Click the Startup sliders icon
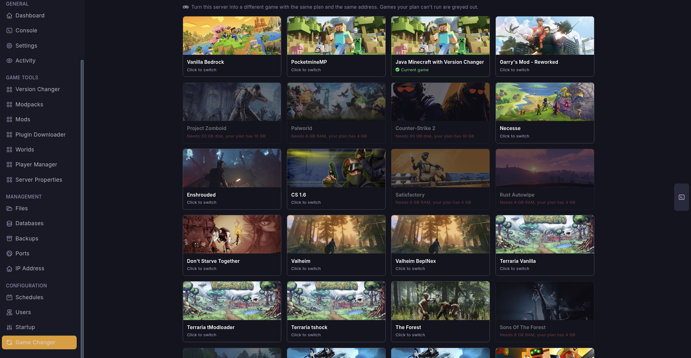The width and height of the screenshot is (691, 358). pyautogui.click(x=9, y=327)
